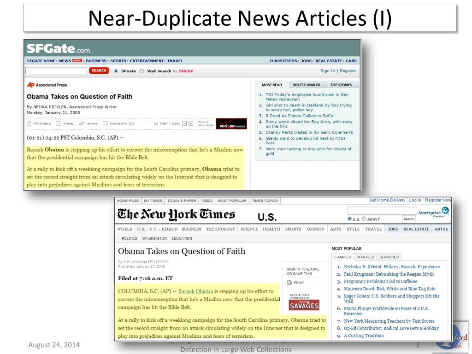Click the Ameriprise Financial logo
The image size is (472, 354).
(x=433, y=212)
